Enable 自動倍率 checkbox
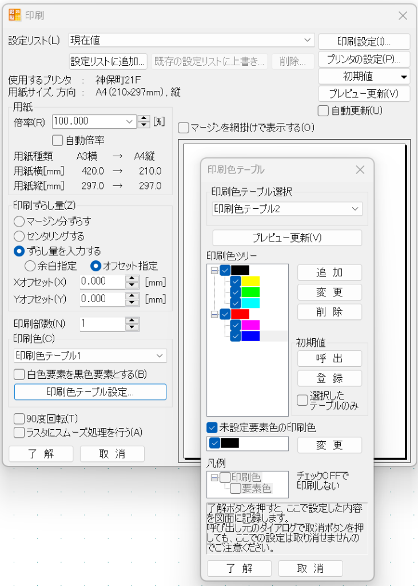The width and height of the screenshot is (418, 586). [x=57, y=140]
